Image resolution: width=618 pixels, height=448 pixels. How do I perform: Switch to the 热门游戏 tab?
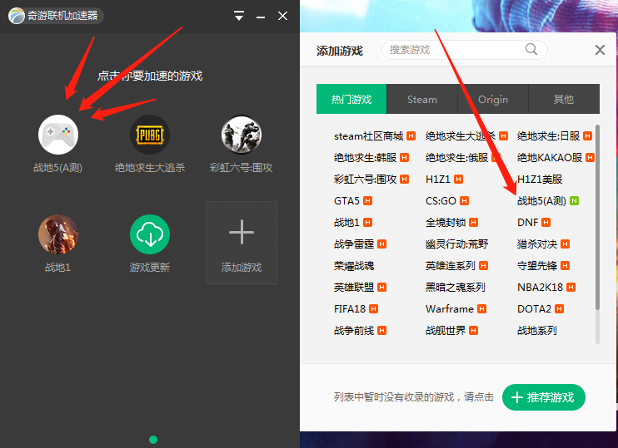tap(351, 99)
